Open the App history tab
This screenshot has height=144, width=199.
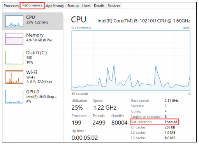tap(55, 6)
